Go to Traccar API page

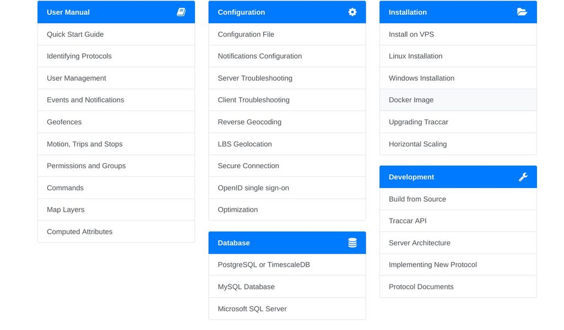pyautogui.click(x=408, y=221)
